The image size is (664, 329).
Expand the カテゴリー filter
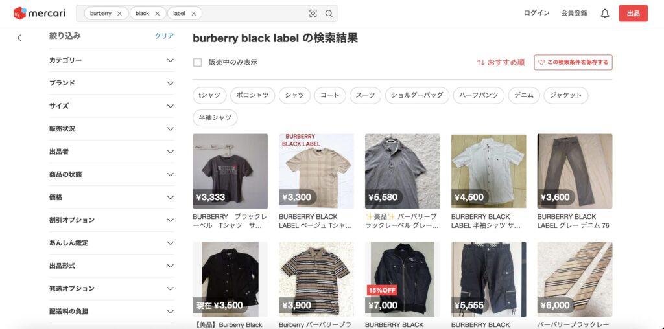point(112,60)
